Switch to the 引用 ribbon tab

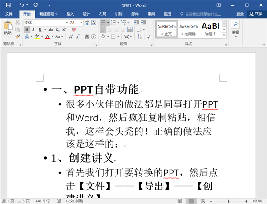pyautogui.click(x=119, y=14)
